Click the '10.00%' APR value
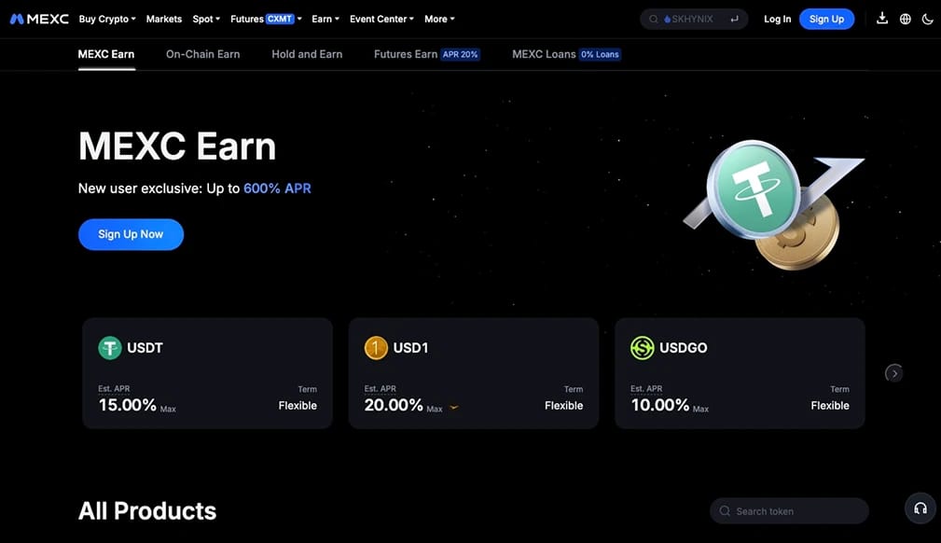This screenshot has width=941, height=543. pos(659,406)
